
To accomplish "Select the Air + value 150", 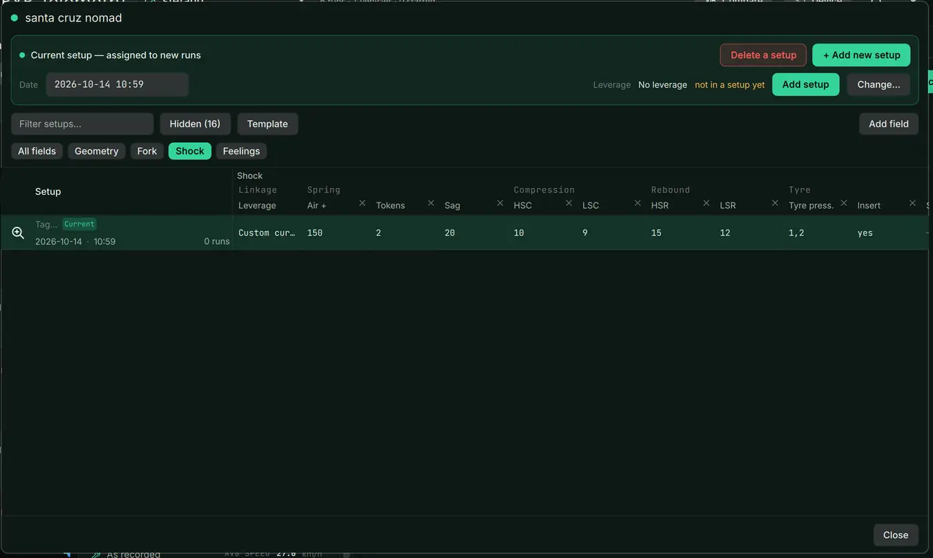I will [315, 233].
